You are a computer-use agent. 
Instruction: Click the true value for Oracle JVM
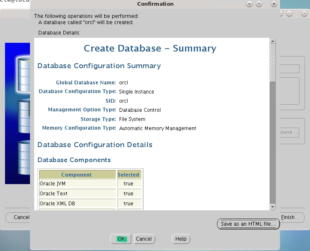[128, 184]
